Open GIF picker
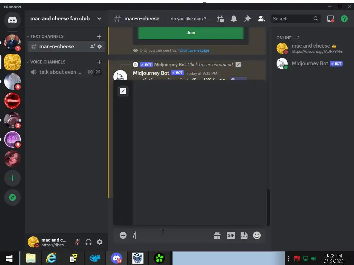The image size is (354, 265). pos(231,235)
